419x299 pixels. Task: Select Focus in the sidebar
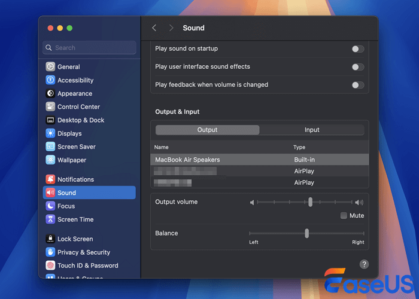click(89, 206)
